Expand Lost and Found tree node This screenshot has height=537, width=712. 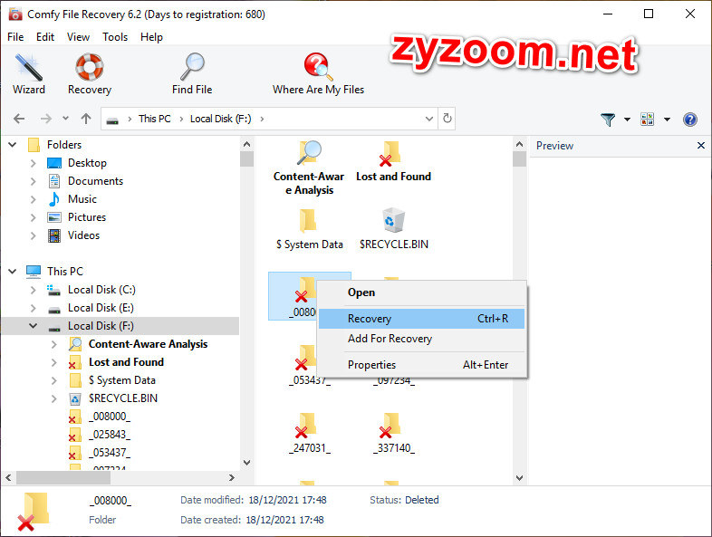[x=53, y=362]
